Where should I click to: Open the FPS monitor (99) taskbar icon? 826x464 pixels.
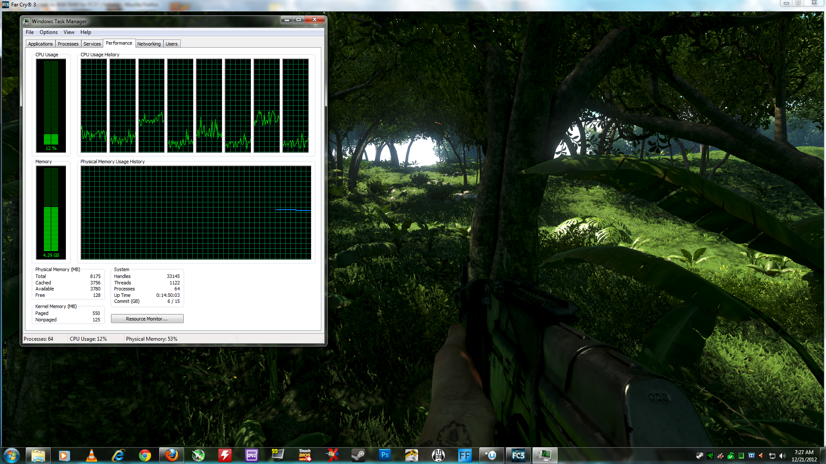tap(278, 455)
